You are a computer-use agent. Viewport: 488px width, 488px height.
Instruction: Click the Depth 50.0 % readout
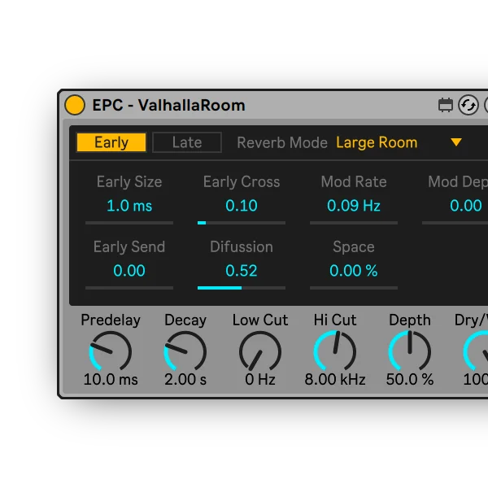click(410, 379)
